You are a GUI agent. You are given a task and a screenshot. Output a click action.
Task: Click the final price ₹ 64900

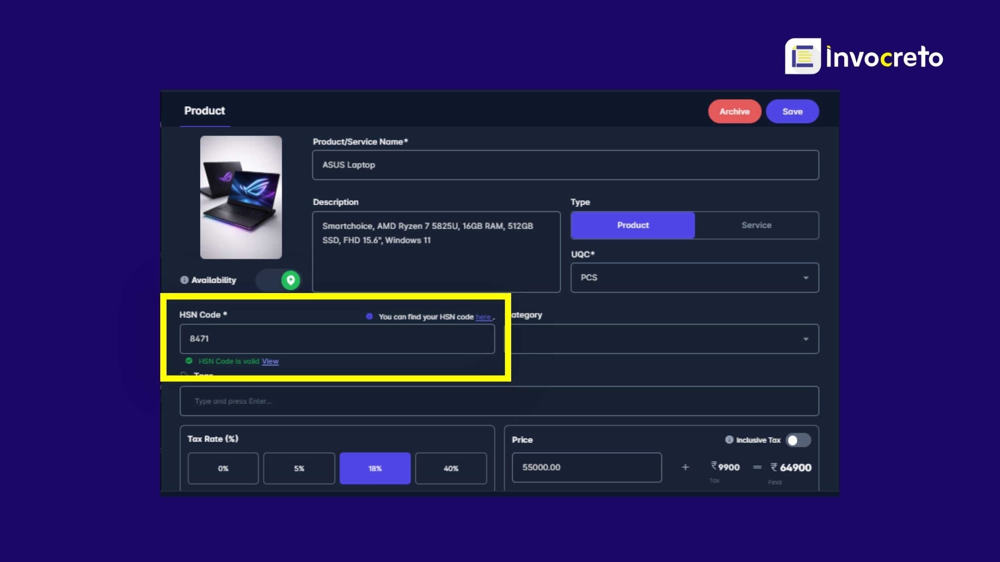[791, 467]
